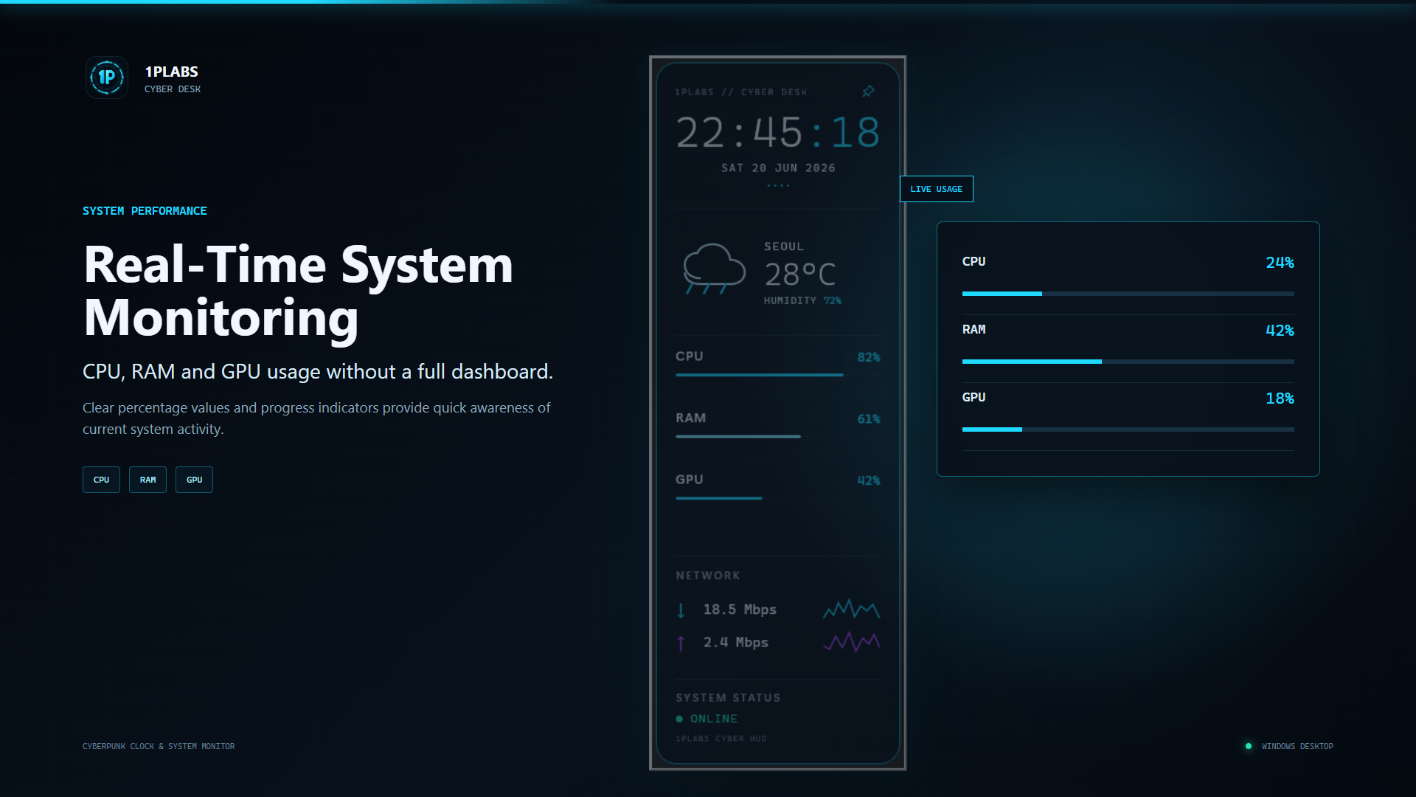Select the RAM tag button
The image size is (1416, 797).
pyautogui.click(x=147, y=480)
